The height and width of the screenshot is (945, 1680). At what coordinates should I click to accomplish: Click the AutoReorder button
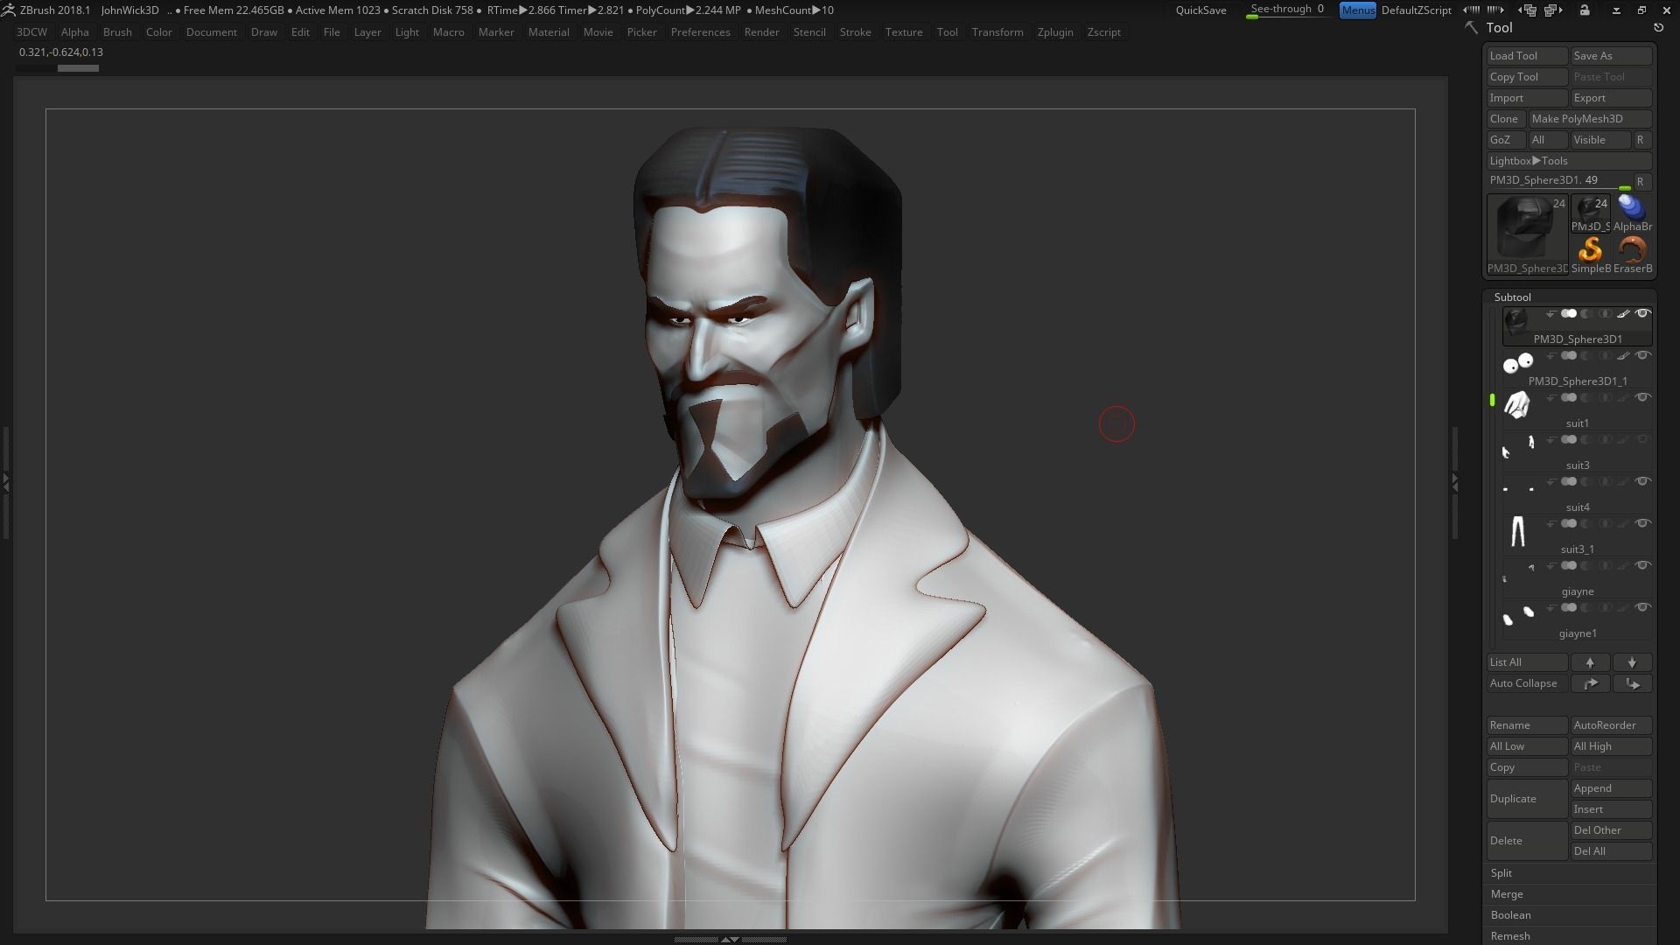tap(1611, 725)
